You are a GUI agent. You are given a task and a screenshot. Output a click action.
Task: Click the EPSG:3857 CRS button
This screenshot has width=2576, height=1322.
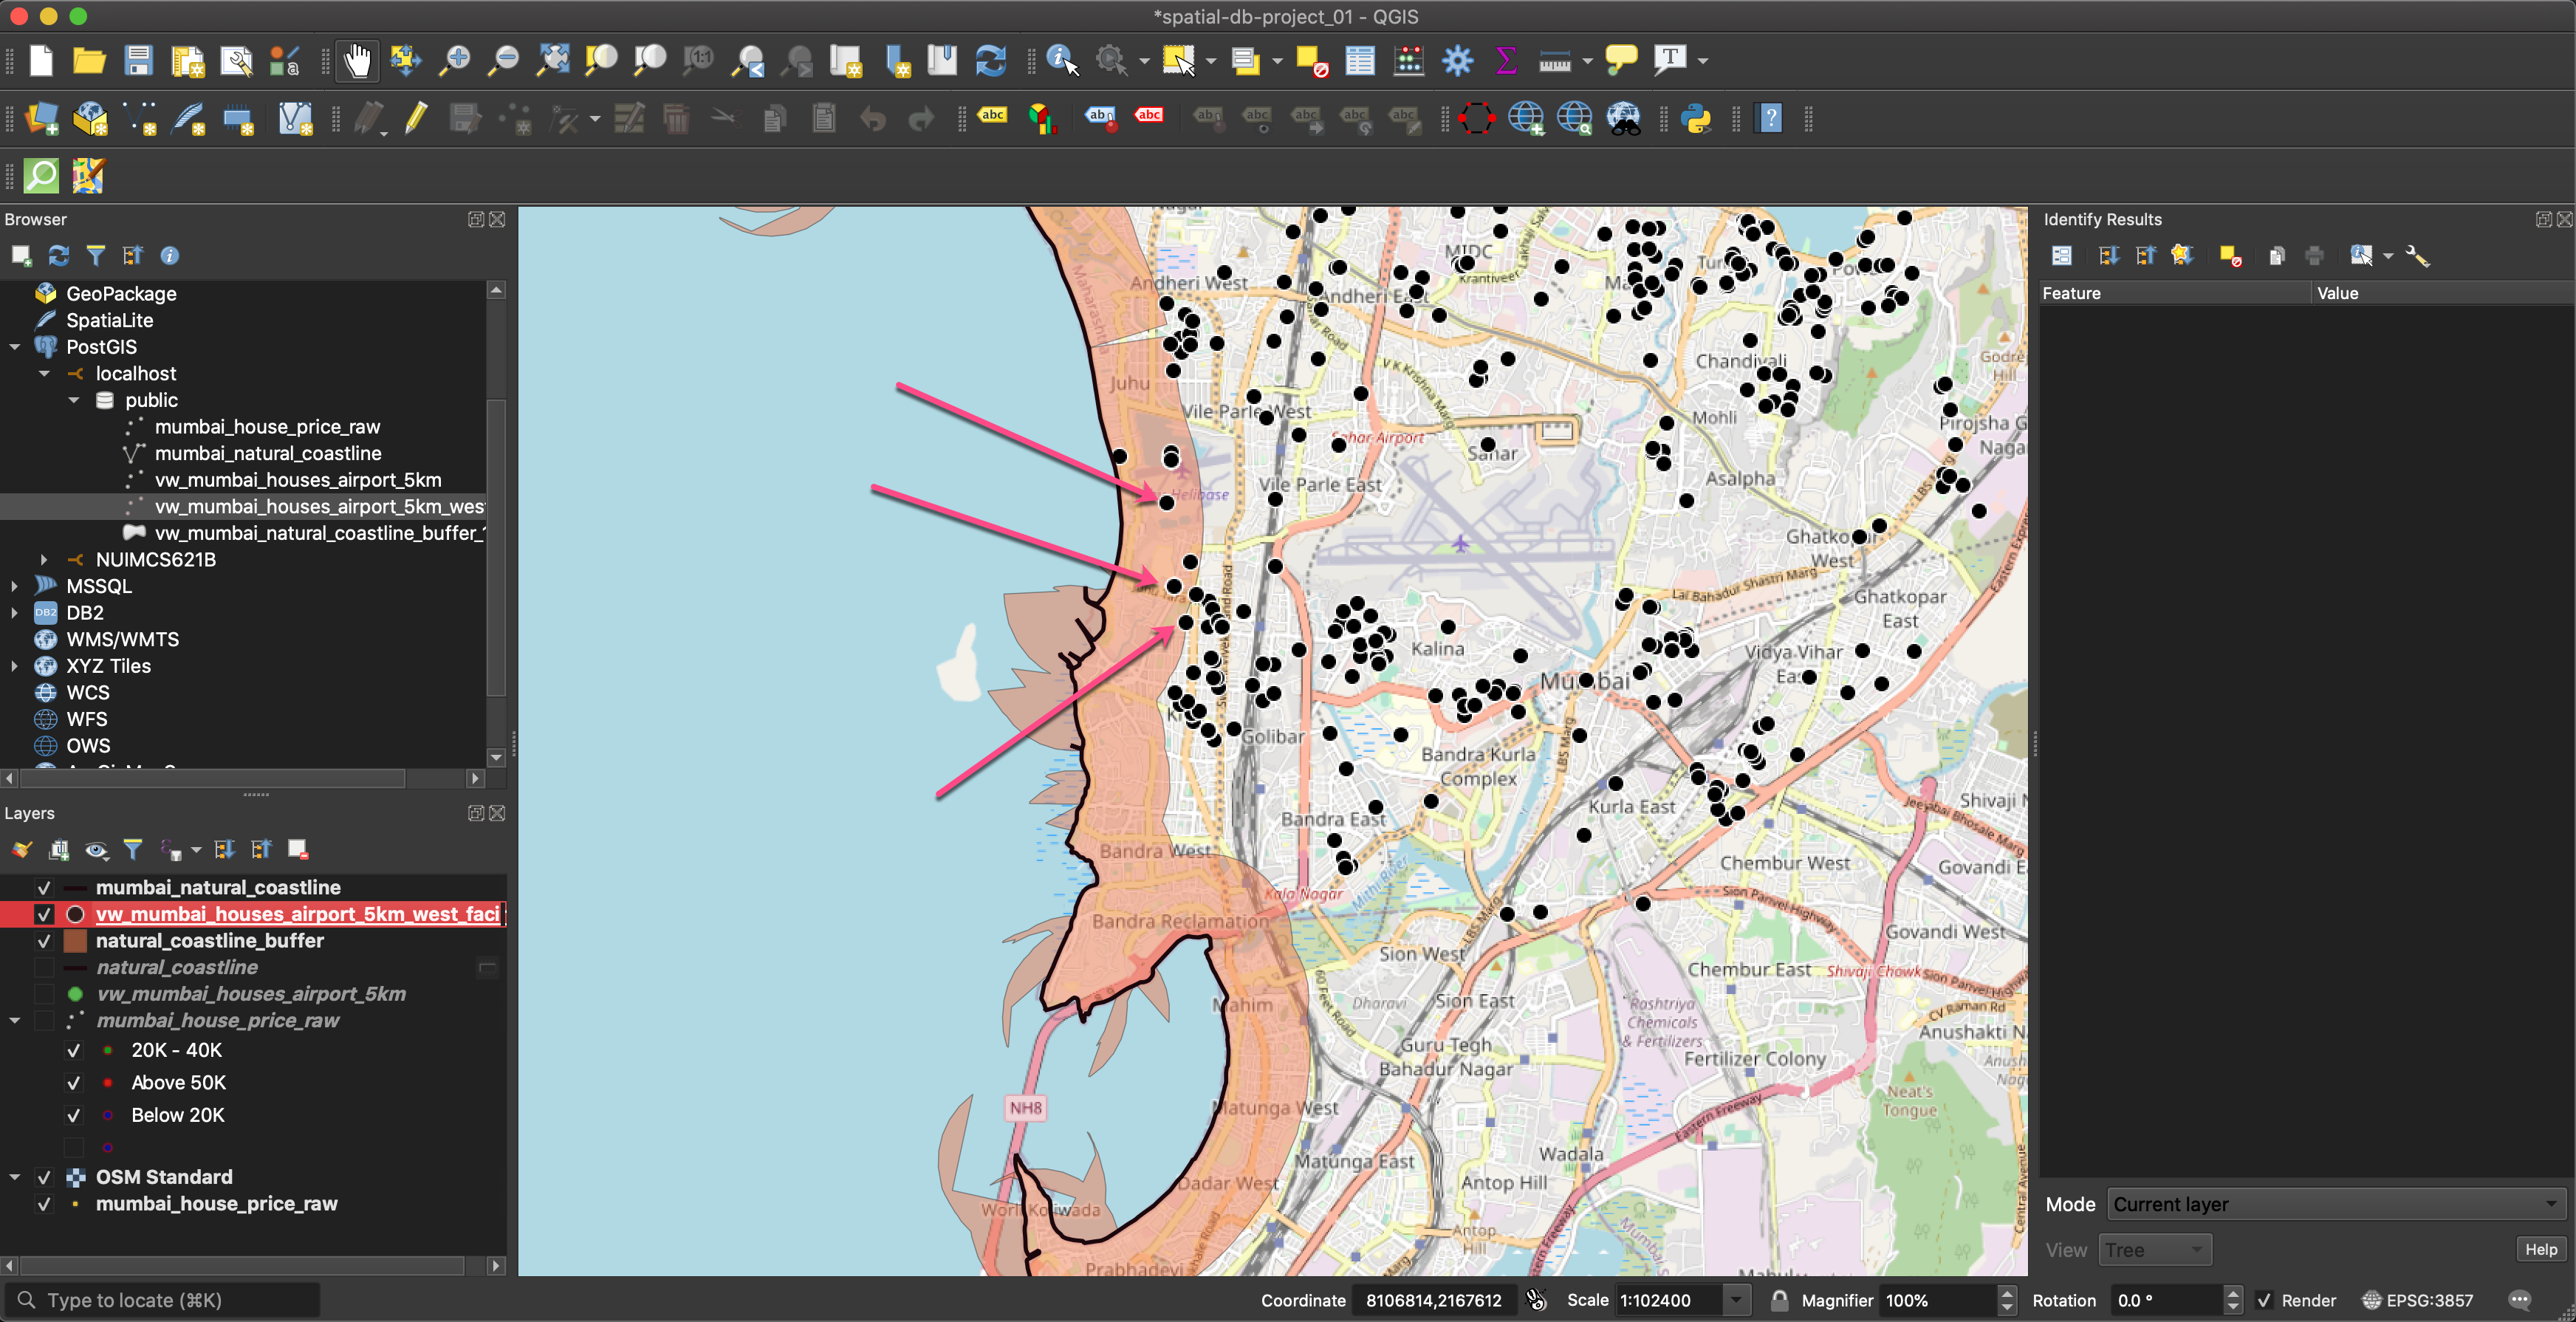2418,1300
